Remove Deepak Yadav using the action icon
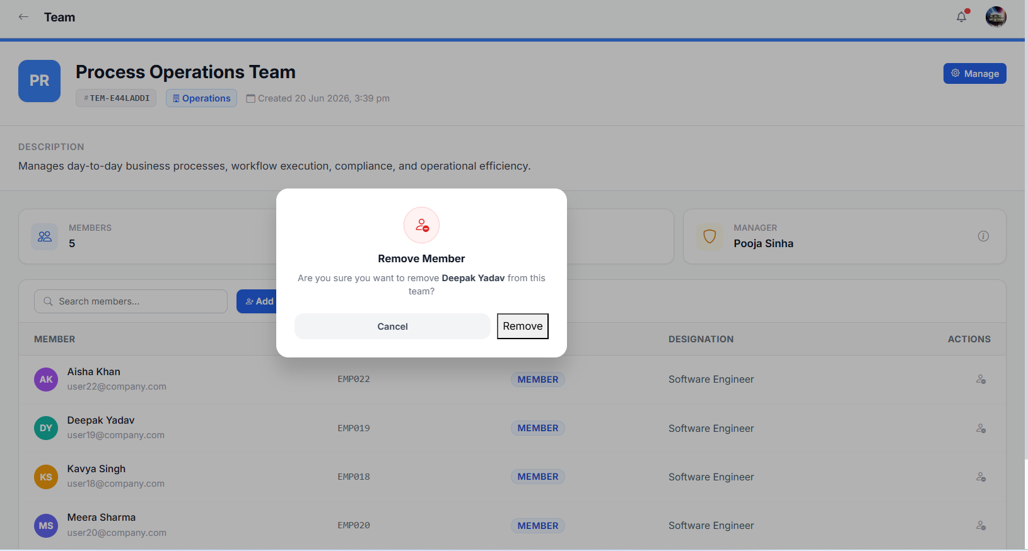This screenshot has width=1028, height=551. 981,428
